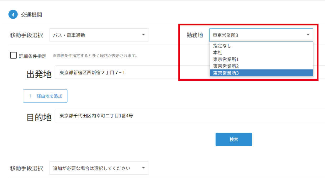The width and height of the screenshot is (325, 183).
Task: Click the 経由地を追加 waypoint button
Action: 45,96
